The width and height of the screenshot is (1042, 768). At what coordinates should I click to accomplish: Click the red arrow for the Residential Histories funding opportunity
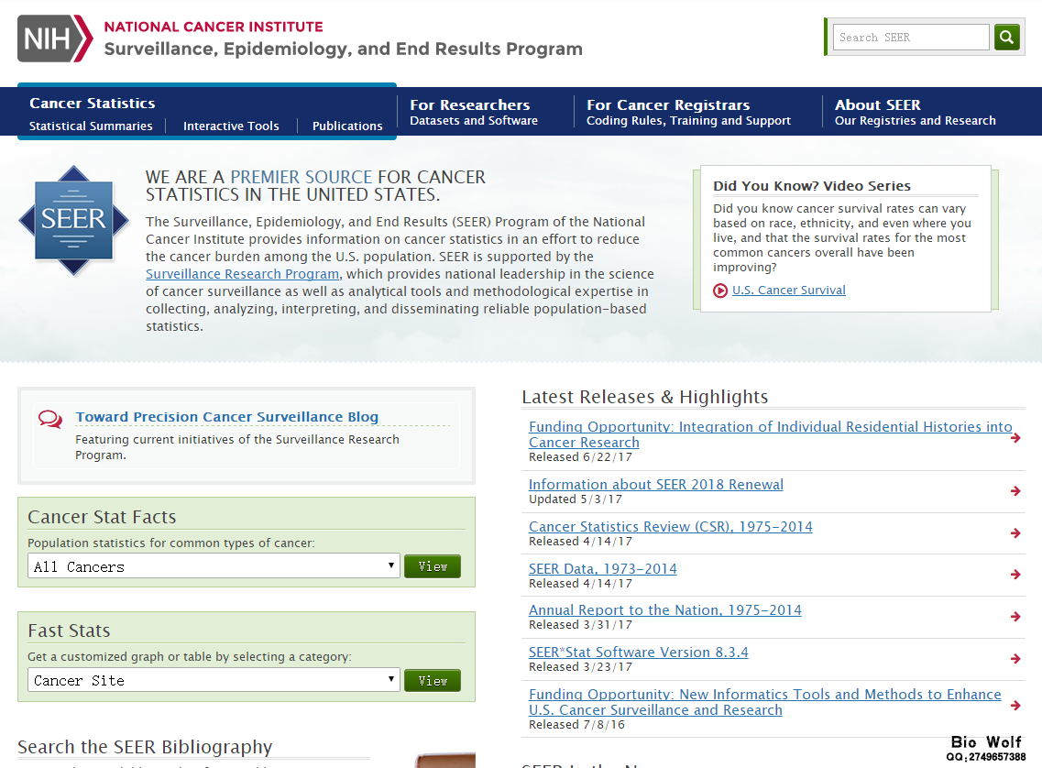click(x=1015, y=438)
